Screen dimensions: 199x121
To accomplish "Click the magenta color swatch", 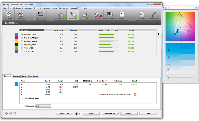I will 16,38.
